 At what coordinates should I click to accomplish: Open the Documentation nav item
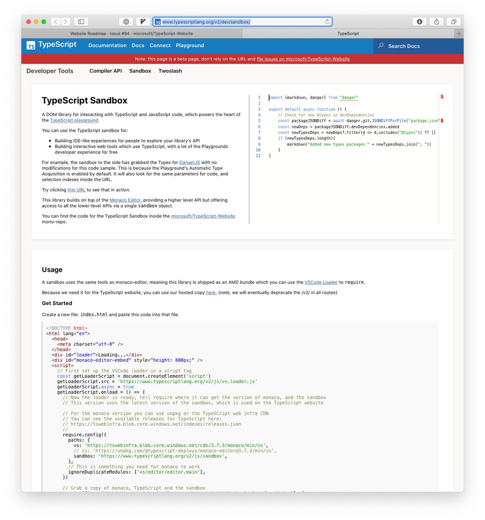click(107, 45)
